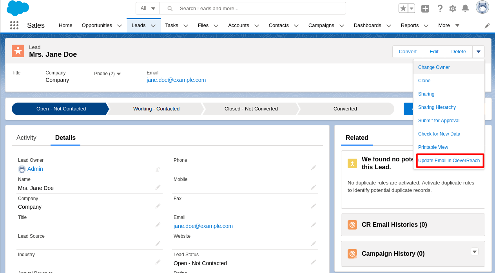Open the Global Actions plus icon
This screenshot has height=273, width=495.
pos(425,8)
